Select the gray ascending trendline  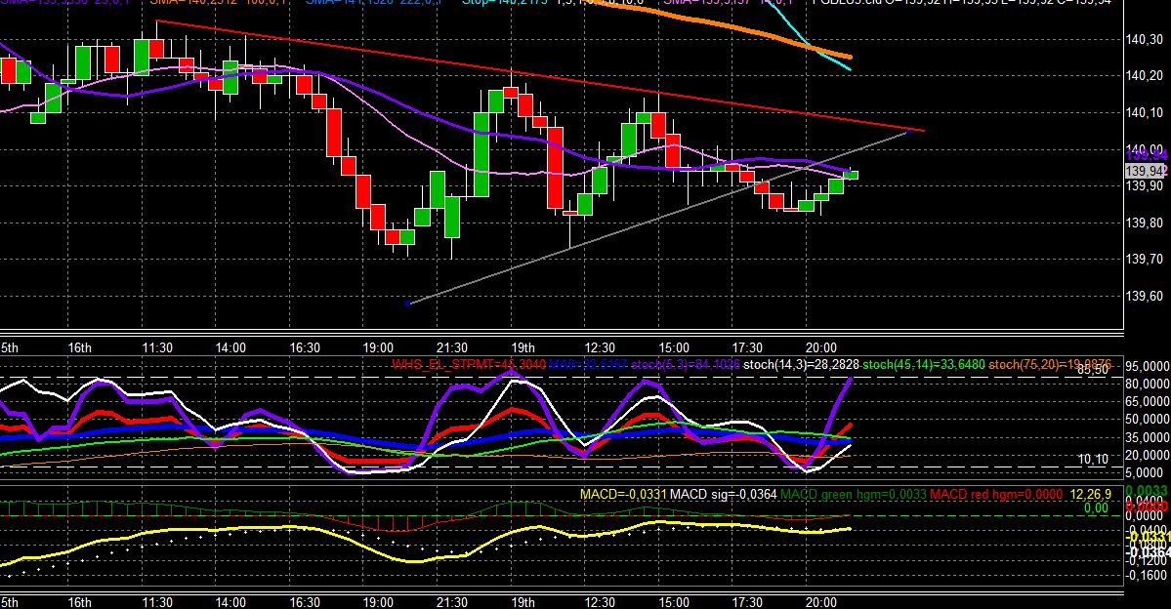point(657,217)
